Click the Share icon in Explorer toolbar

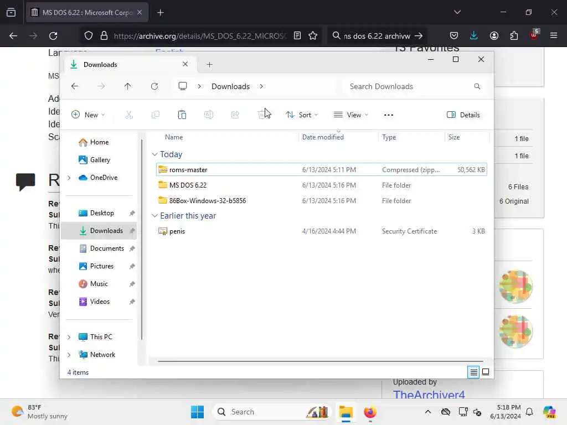point(235,115)
